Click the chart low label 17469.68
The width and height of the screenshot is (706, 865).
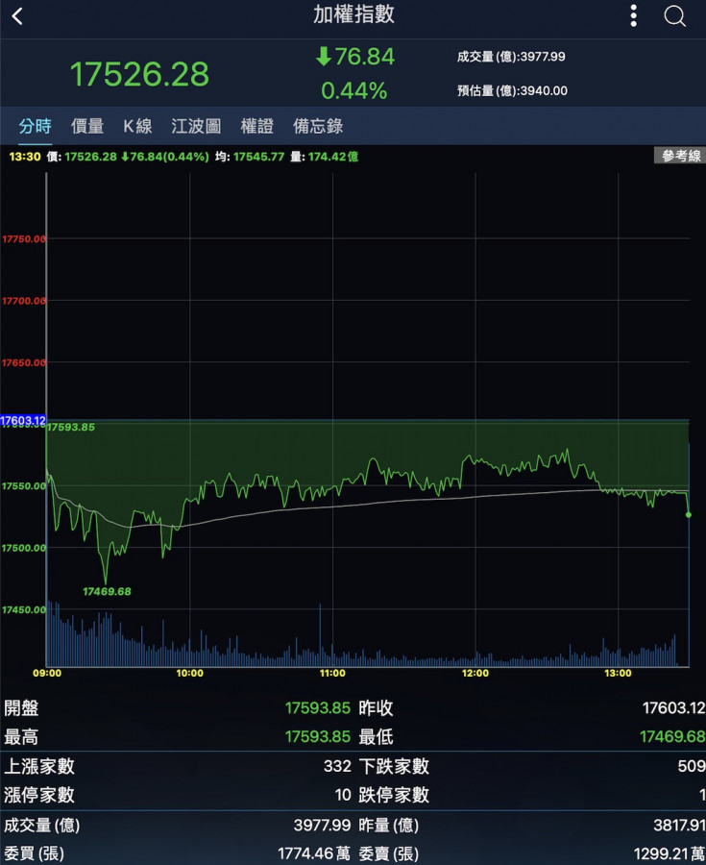pos(107,591)
